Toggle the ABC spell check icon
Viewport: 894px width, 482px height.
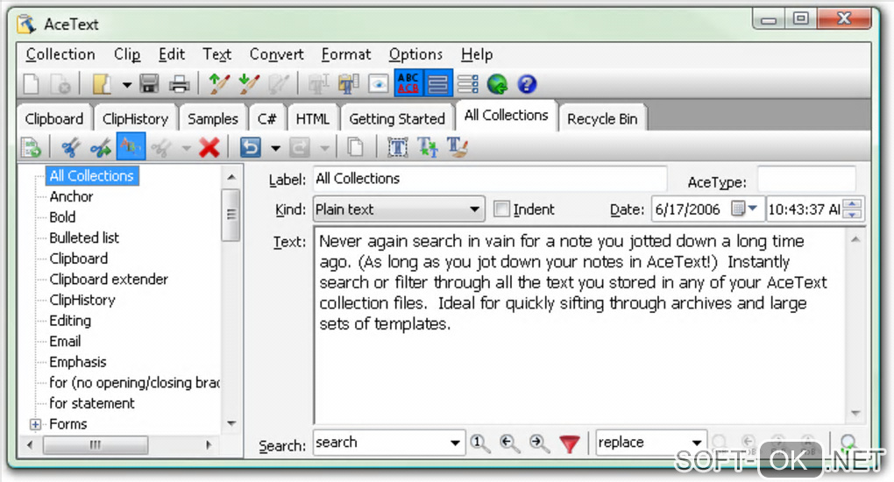coord(408,84)
